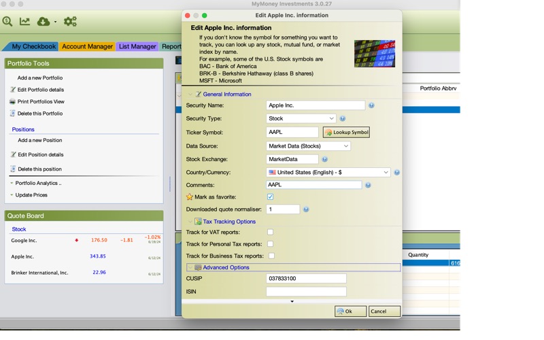Switch to My Checkbook tab
This screenshot has width=544, height=340.
pyautogui.click(x=33, y=46)
